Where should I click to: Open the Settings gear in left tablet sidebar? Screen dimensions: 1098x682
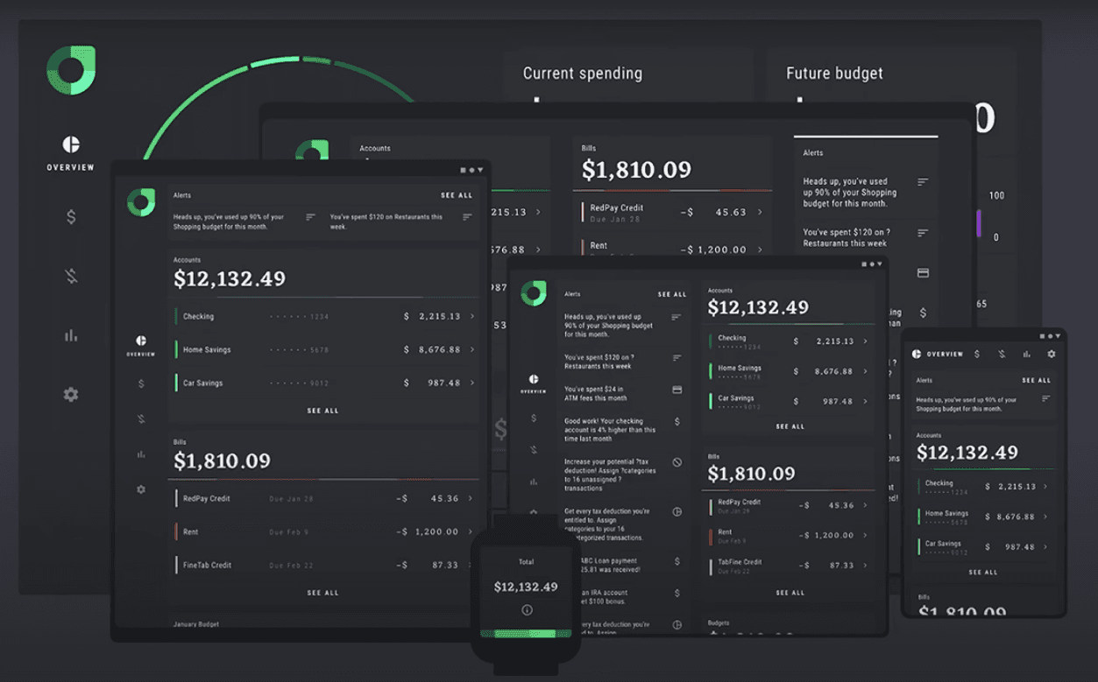[x=141, y=489]
